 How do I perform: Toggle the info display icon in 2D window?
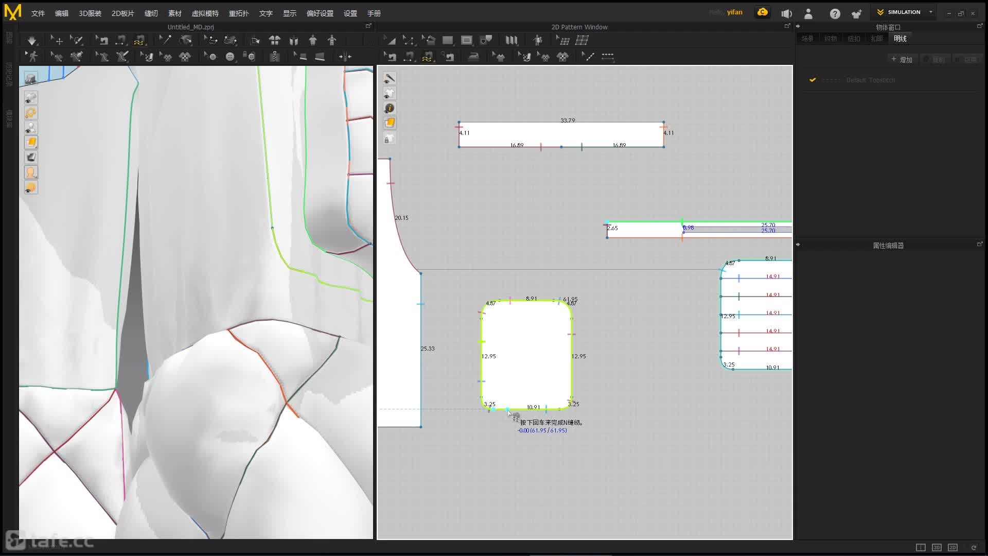pyautogui.click(x=390, y=108)
